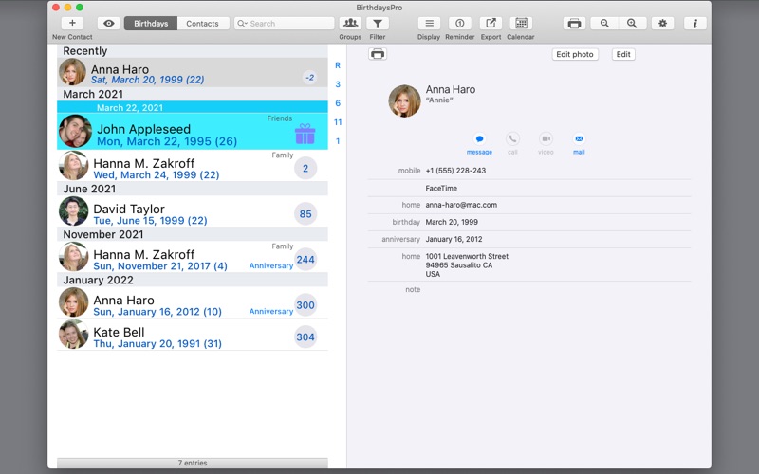The image size is (759, 474).
Task: Click the November 2021 section header
Action: click(193, 234)
